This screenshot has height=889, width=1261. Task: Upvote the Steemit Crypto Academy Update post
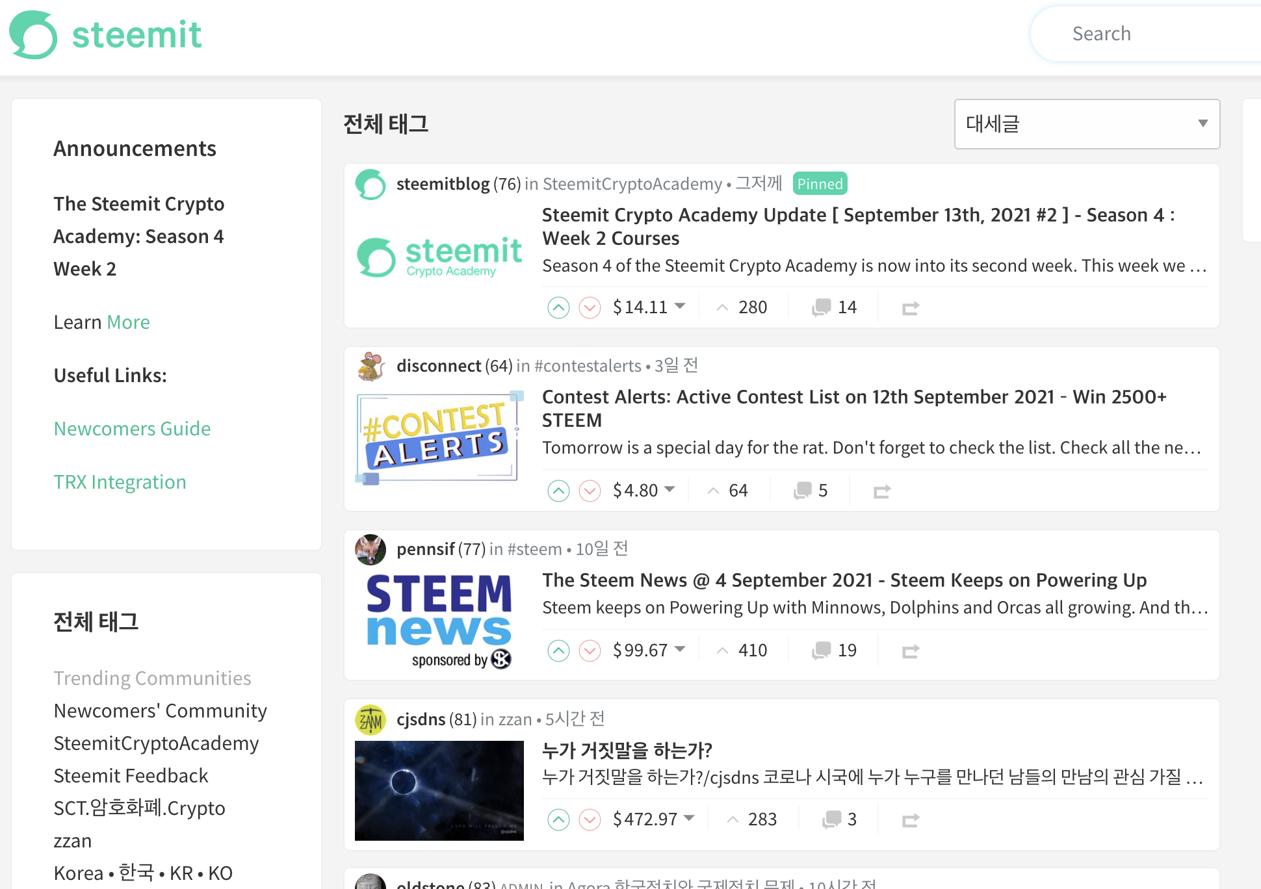coord(558,307)
